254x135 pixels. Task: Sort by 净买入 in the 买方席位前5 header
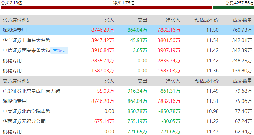click(x=173, y=20)
